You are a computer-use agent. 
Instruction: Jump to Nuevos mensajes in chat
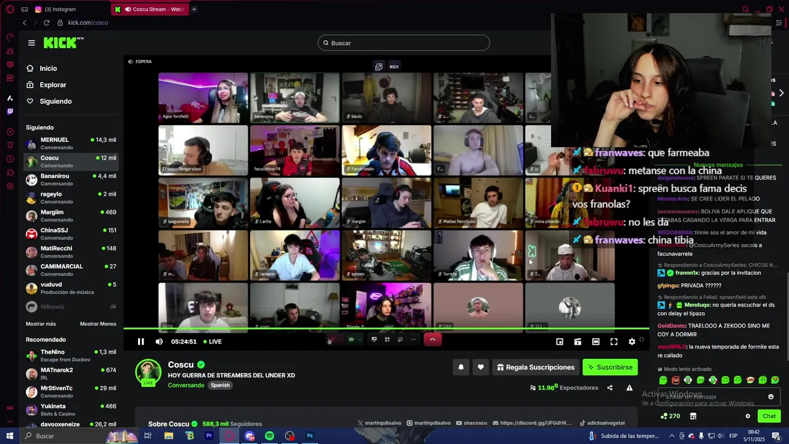(x=718, y=165)
